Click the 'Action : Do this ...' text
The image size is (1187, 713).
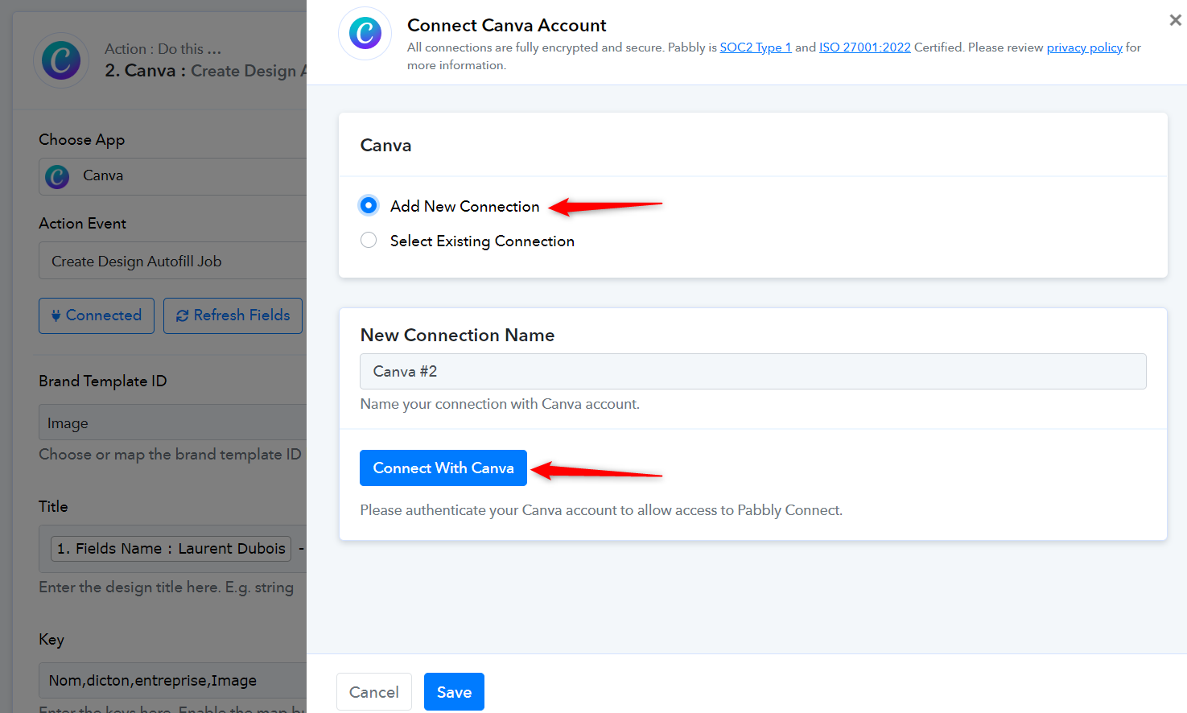[163, 48]
